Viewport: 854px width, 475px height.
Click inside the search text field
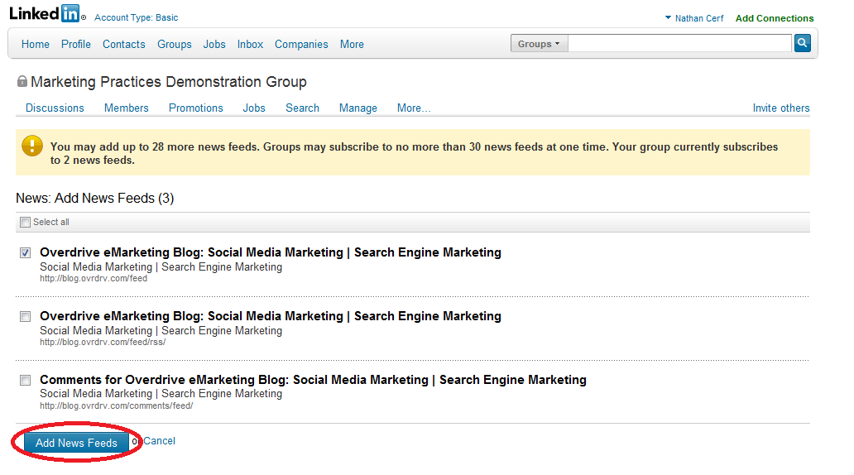coord(679,43)
